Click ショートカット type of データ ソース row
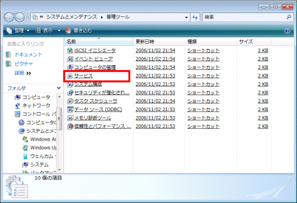This screenshot has height=203, width=297. click(203, 109)
